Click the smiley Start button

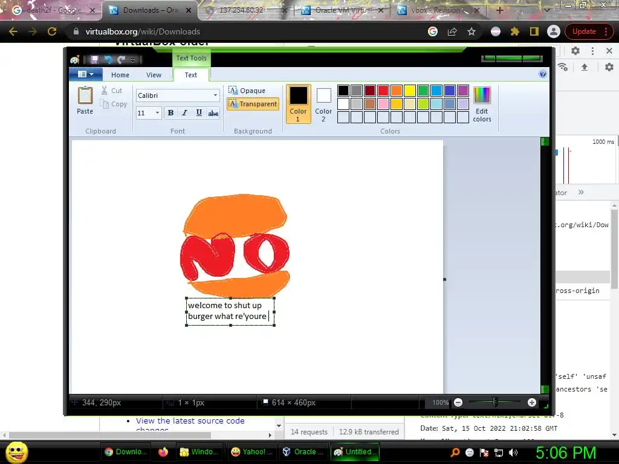[x=16, y=452]
